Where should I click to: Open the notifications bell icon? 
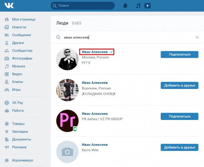pyautogui.click(x=125, y=6)
